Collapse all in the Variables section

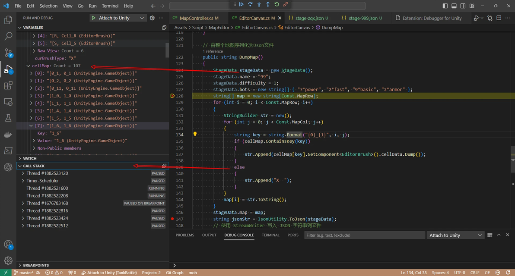164,28
